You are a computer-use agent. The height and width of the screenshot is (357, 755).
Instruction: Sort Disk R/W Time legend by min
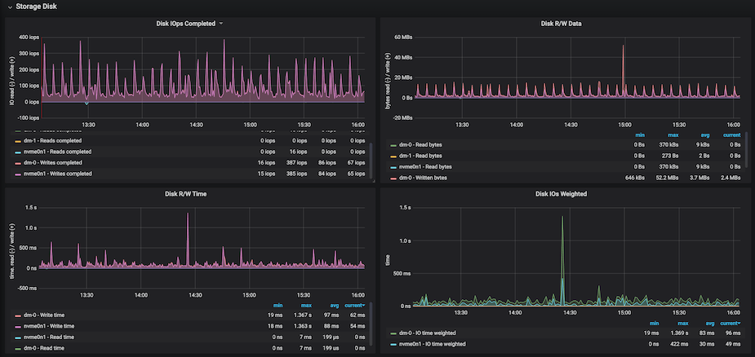point(278,306)
